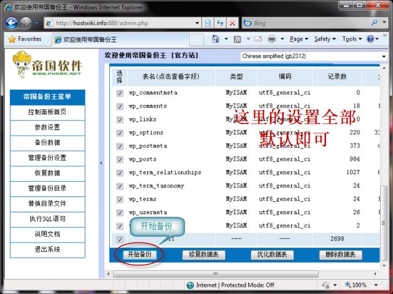Click the red Stop loading icon
The width and height of the screenshot is (393, 294).
(x=232, y=23)
